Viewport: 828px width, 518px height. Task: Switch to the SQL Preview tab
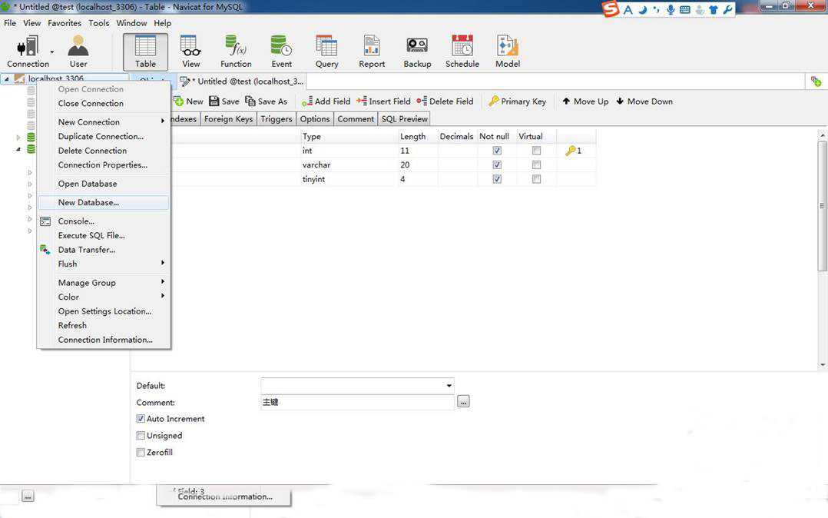405,119
